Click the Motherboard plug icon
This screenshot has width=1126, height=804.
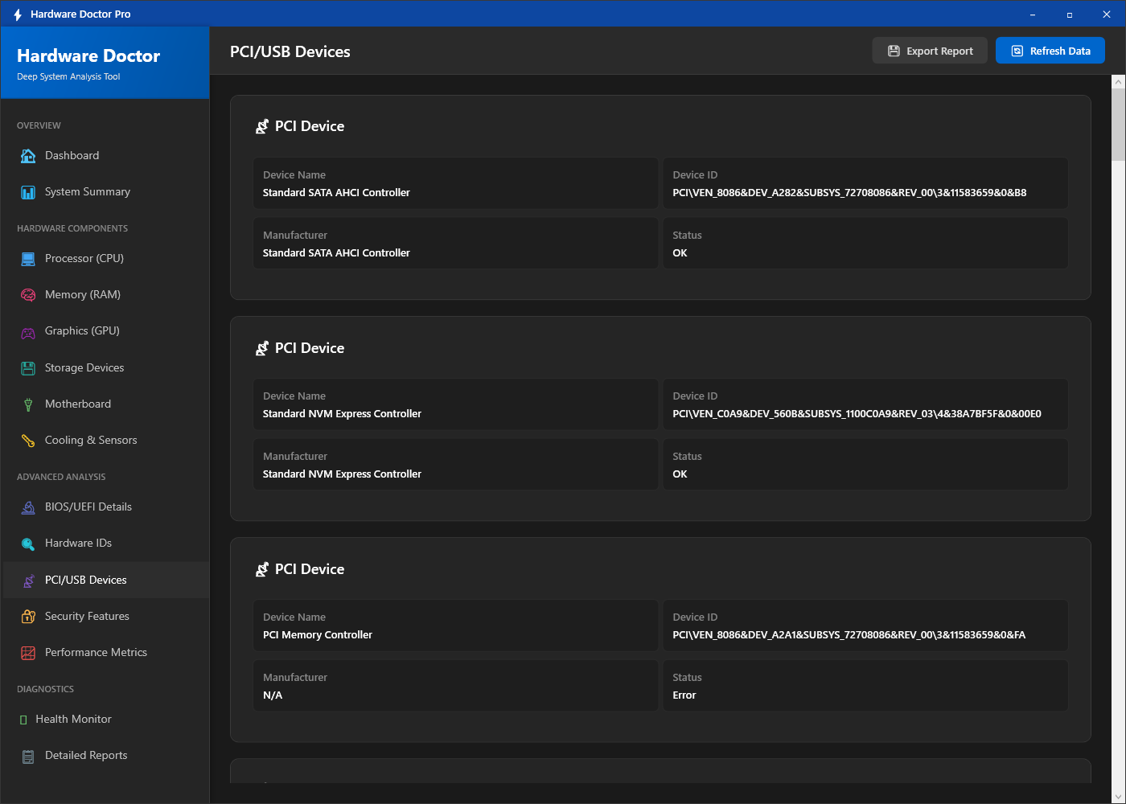coord(28,404)
